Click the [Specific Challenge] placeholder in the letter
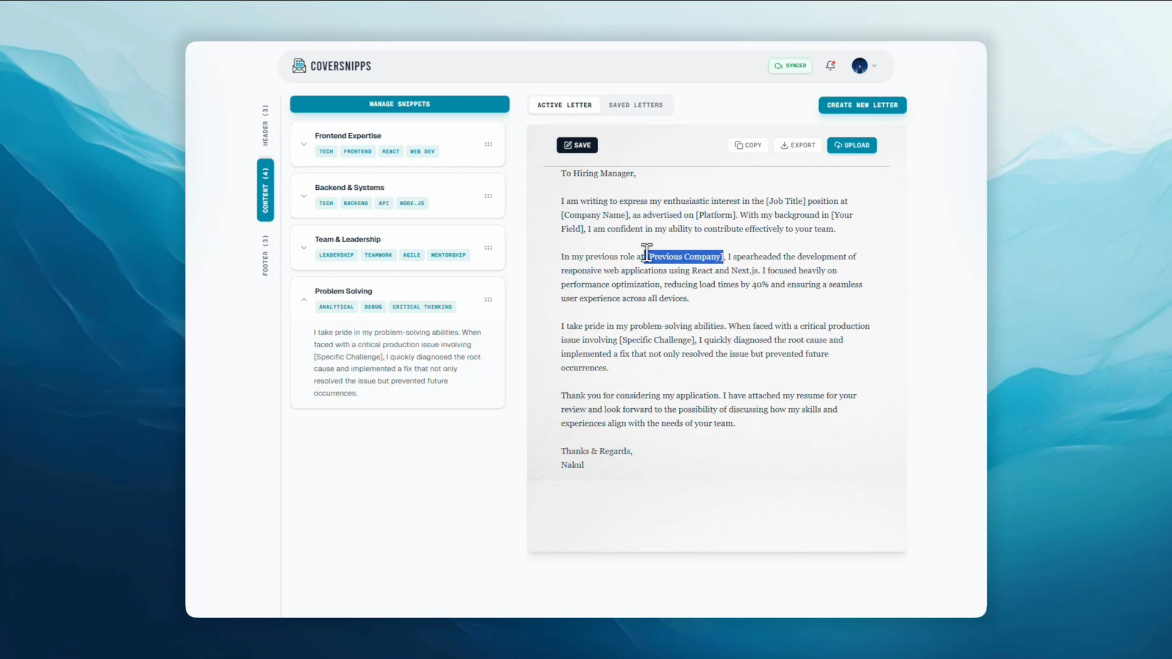This screenshot has height=659, width=1172. [657, 340]
